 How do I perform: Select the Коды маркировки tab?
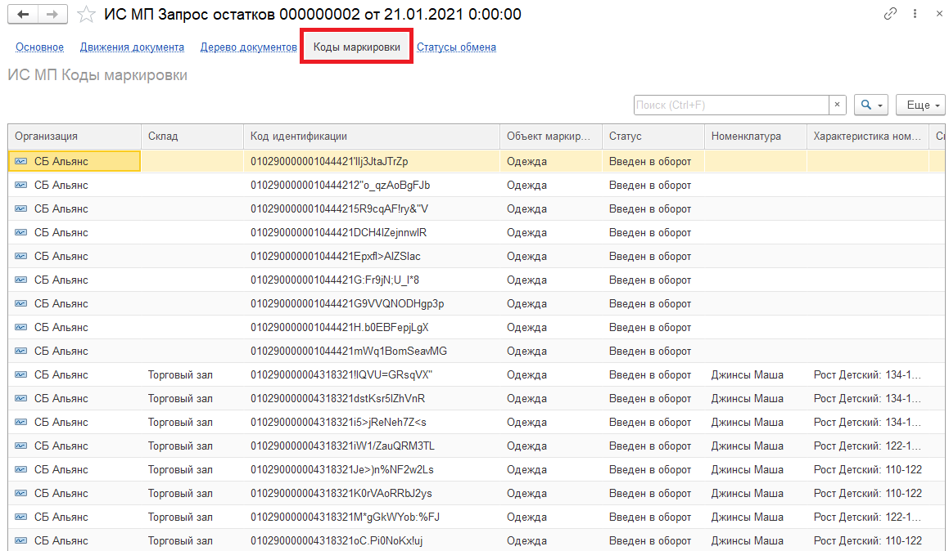(356, 47)
